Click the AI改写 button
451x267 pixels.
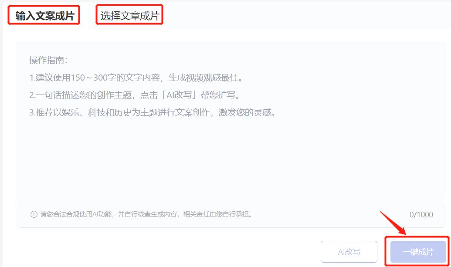tap(349, 252)
